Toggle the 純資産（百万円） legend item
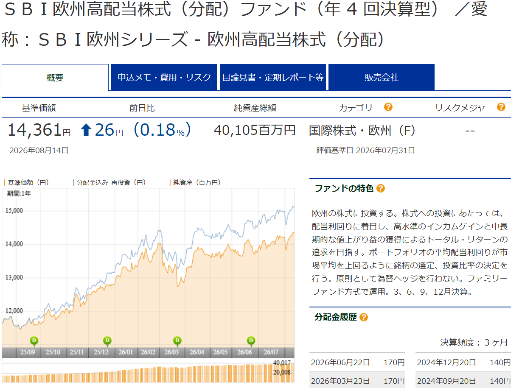The height and width of the screenshot is (388, 522). pyautogui.click(x=196, y=182)
